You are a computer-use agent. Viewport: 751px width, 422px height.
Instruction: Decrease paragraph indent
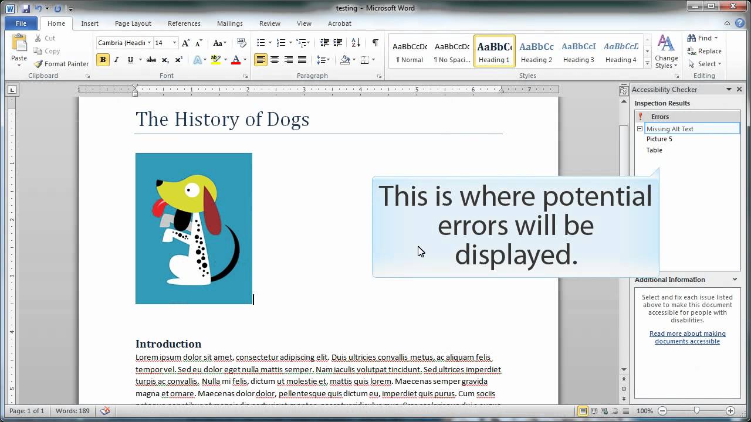click(324, 43)
